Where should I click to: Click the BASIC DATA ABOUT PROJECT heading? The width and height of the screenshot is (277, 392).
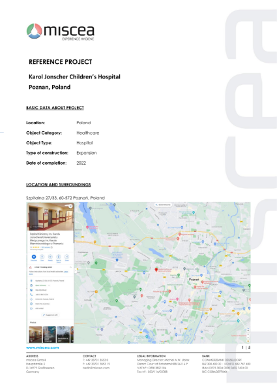coord(55,108)
